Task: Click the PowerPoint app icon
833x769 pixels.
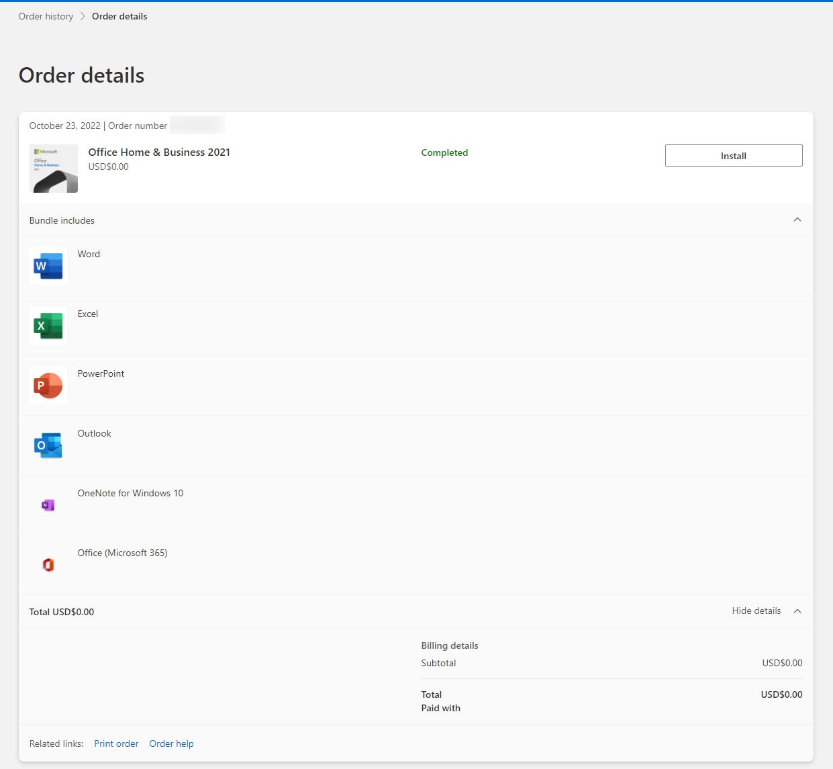Action: coord(48,386)
